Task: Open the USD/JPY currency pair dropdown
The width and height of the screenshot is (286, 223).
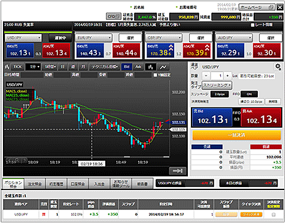Action: (23, 38)
